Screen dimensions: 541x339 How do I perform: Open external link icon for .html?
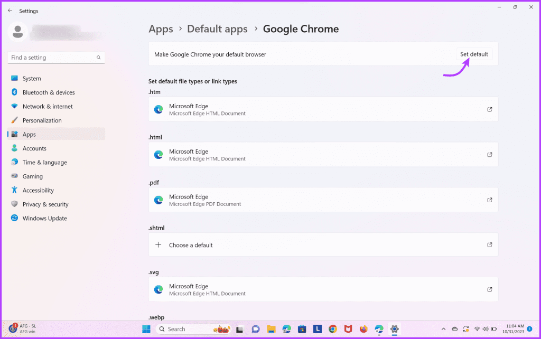tap(490, 155)
